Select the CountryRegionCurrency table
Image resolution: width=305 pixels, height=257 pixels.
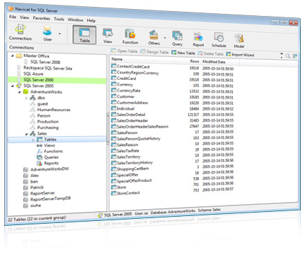point(138,73)
